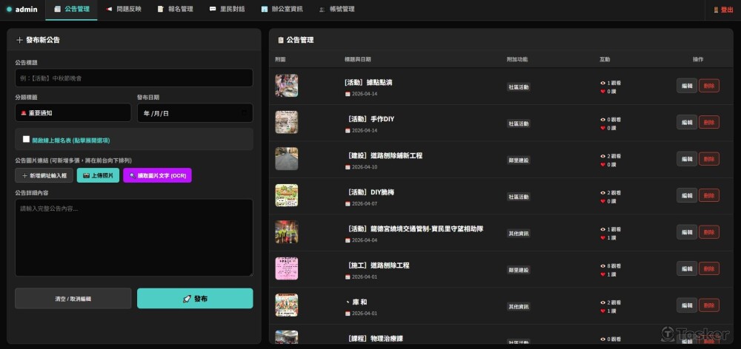
Task: Click the 鄰里建設 tag for 道路刨除鋪新工程
Action: pos(519,160)
